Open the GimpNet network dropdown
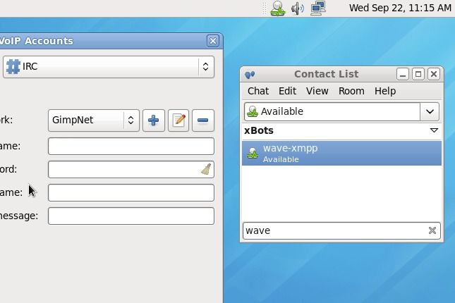455x303 pixels. pos(93,120)
